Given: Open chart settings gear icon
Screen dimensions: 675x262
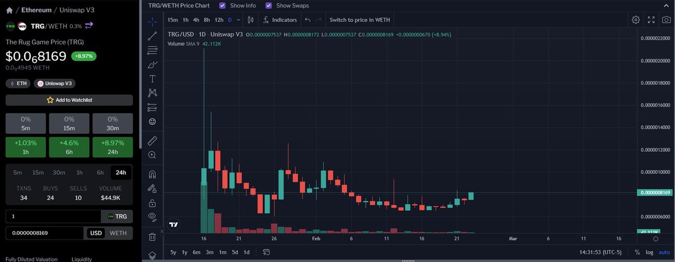Looking at the screenshot, I should coord(636,20).
